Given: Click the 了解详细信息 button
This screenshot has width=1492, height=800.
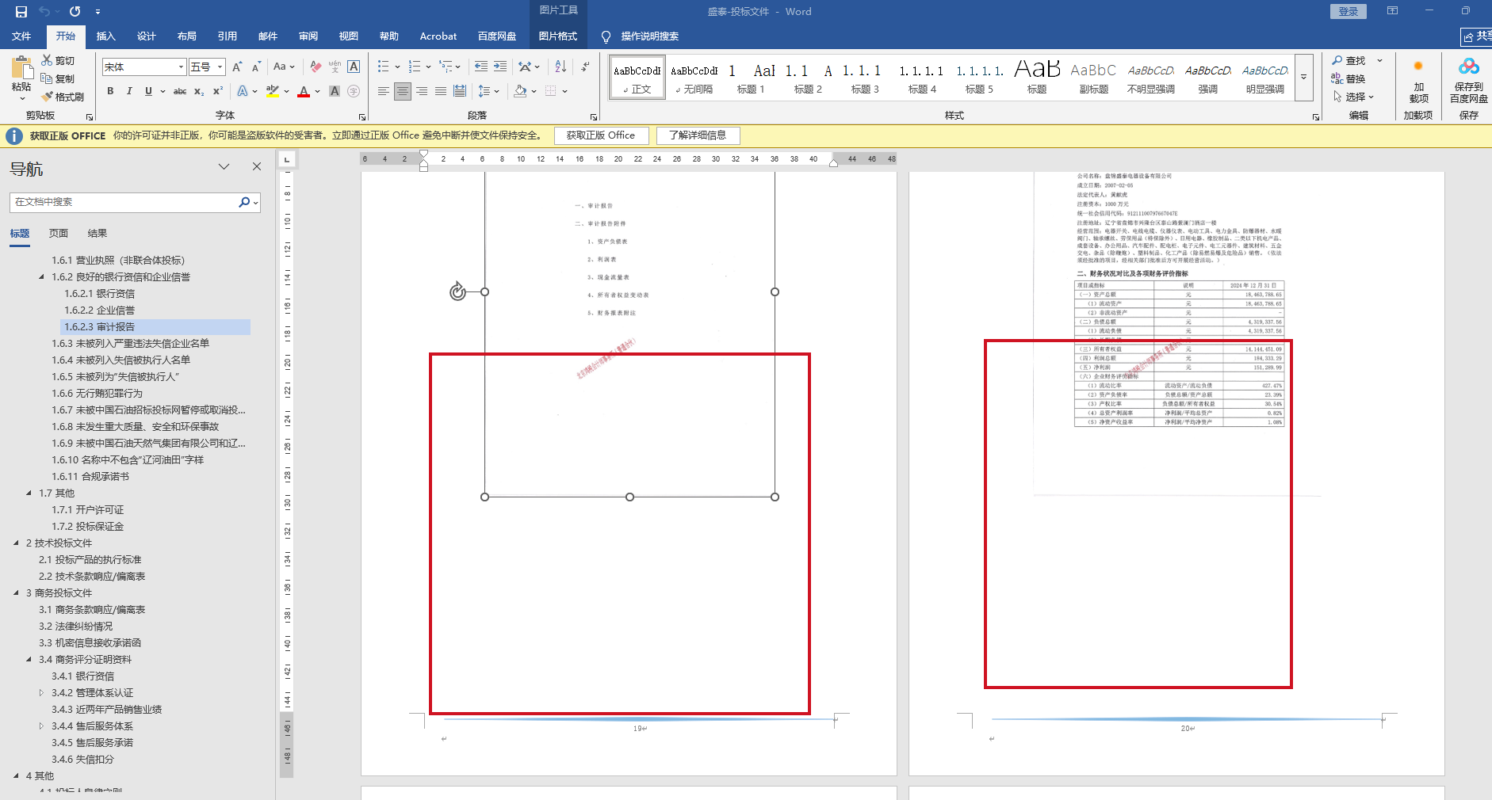Looking at the screenshot, I should click(x=698, y=135).
